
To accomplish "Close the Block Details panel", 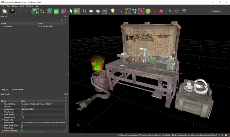I will (67, 94).
